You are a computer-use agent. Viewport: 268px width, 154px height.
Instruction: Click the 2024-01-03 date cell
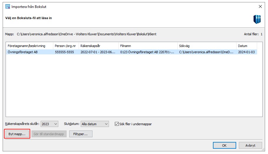point(247,52)
